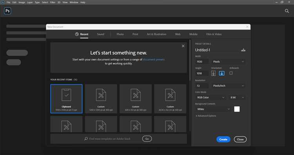Enable the Artboards checkbox
The width and height of the screenshot is (294, 155).
(x=231, y=73)
